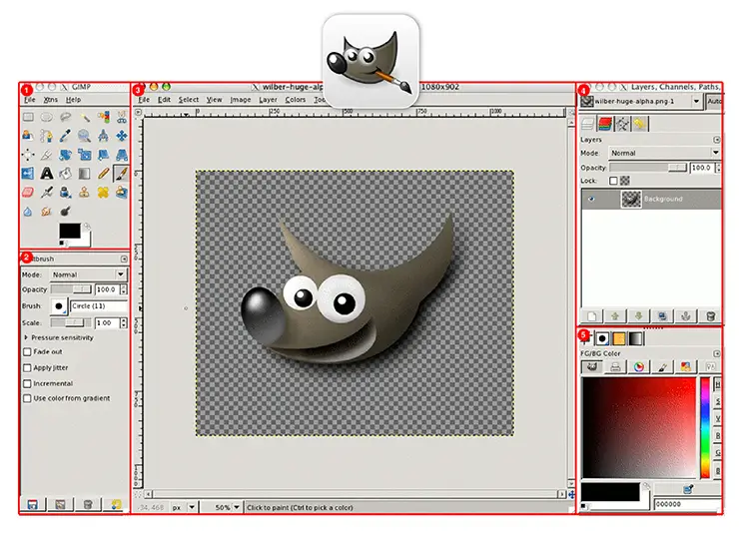Select the Pencil tool
The image size is (743, 534).
tap(103, 174)
